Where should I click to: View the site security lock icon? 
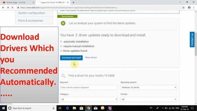(18, 7)
